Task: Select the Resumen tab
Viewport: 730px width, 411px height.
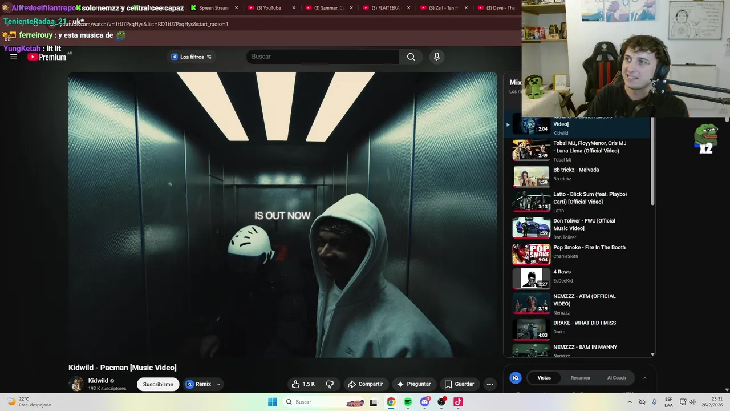Action: pos(581,378)
